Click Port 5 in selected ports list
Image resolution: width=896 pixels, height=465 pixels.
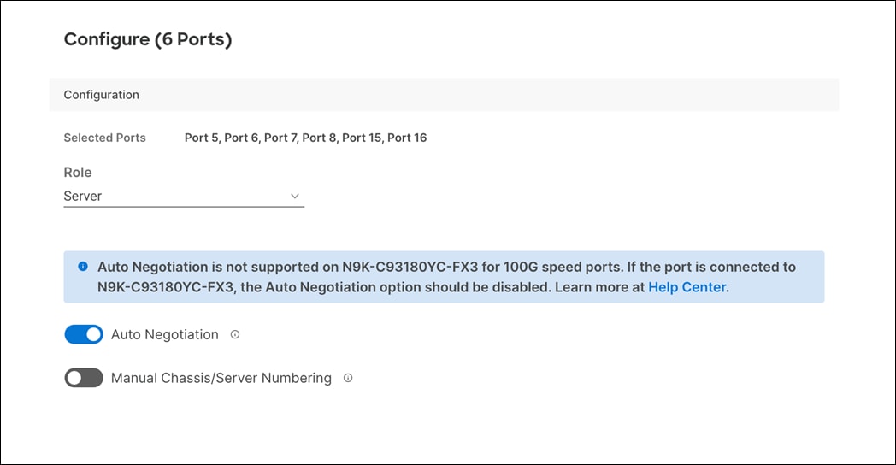(x=201, y=138)
